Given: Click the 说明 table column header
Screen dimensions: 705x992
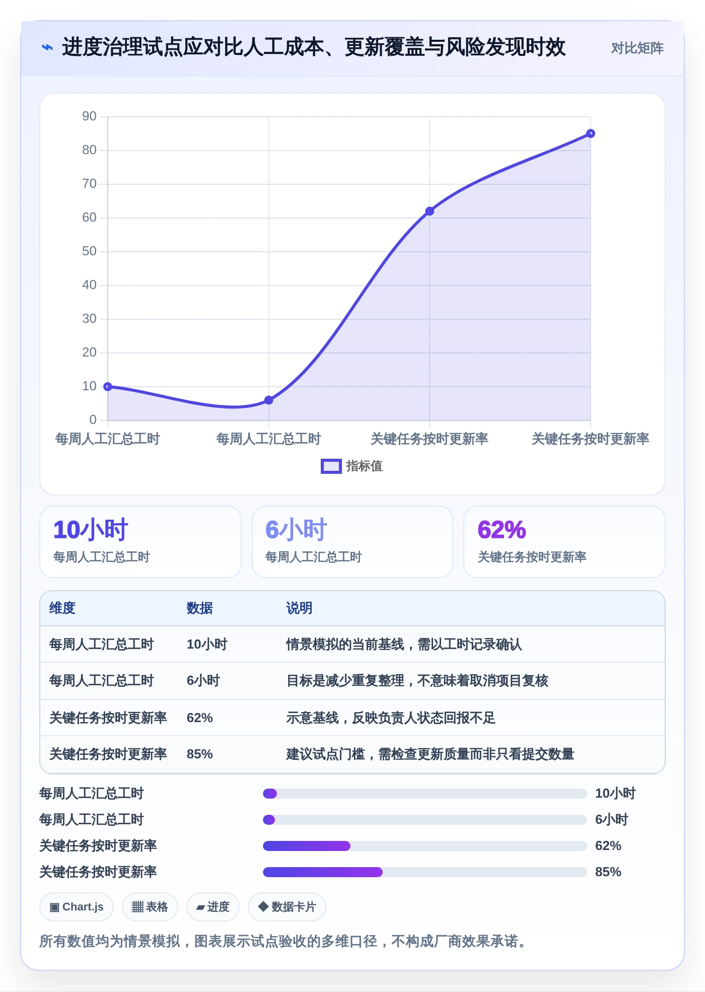Looking at the screenshot, I should [300, 608].
